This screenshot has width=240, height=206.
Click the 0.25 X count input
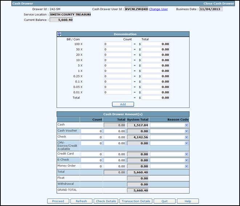pyautogui.click(x=118, y=76)
